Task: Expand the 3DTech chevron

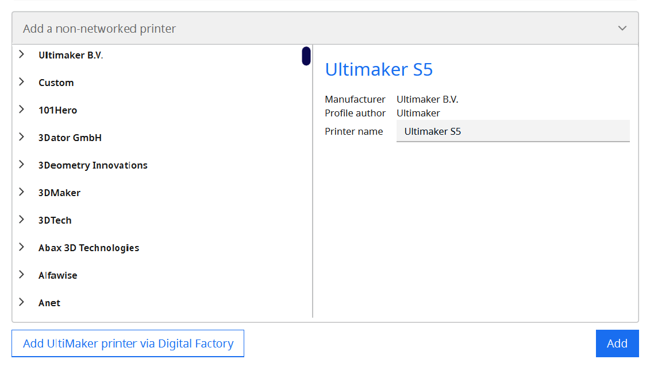Action: [22, 220]
